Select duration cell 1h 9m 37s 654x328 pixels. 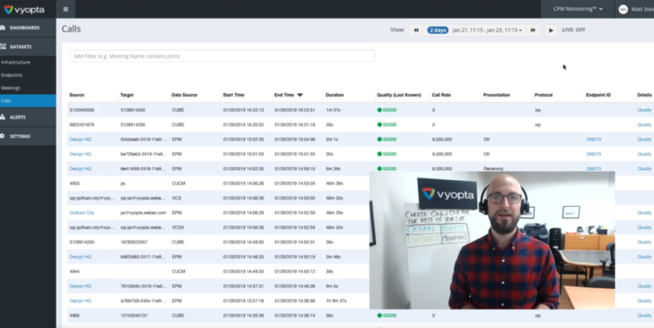tap(337, 301)
